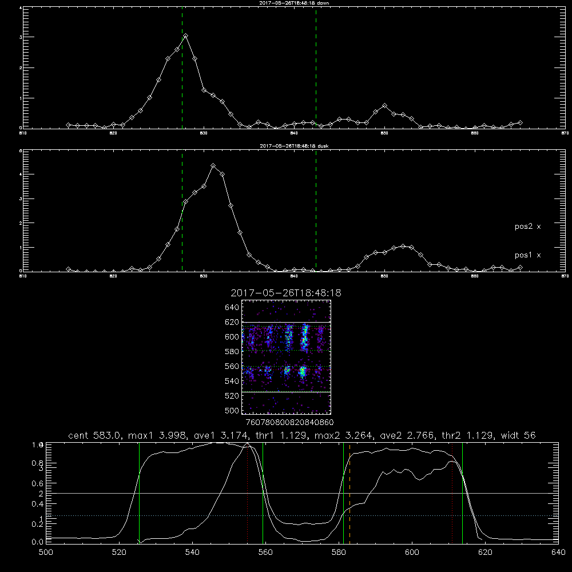Click the dawn plot title text
Image resolution: width=572 pixels, height=572 pixels.
[294, 3]
